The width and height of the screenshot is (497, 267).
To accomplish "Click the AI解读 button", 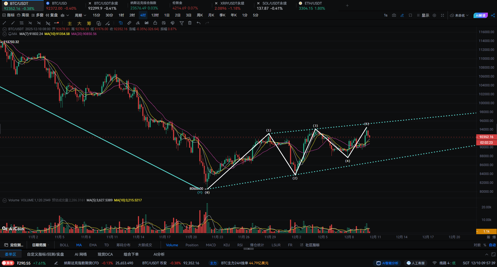I will point(481,15).
